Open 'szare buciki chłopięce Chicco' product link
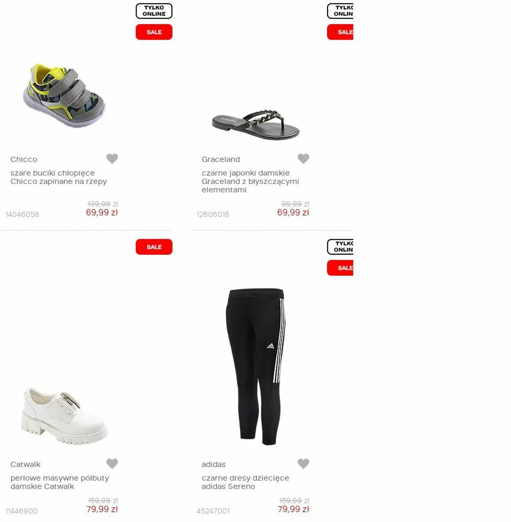Image resolution: width=511 pixels, height=522 pixels. [58, 177]
